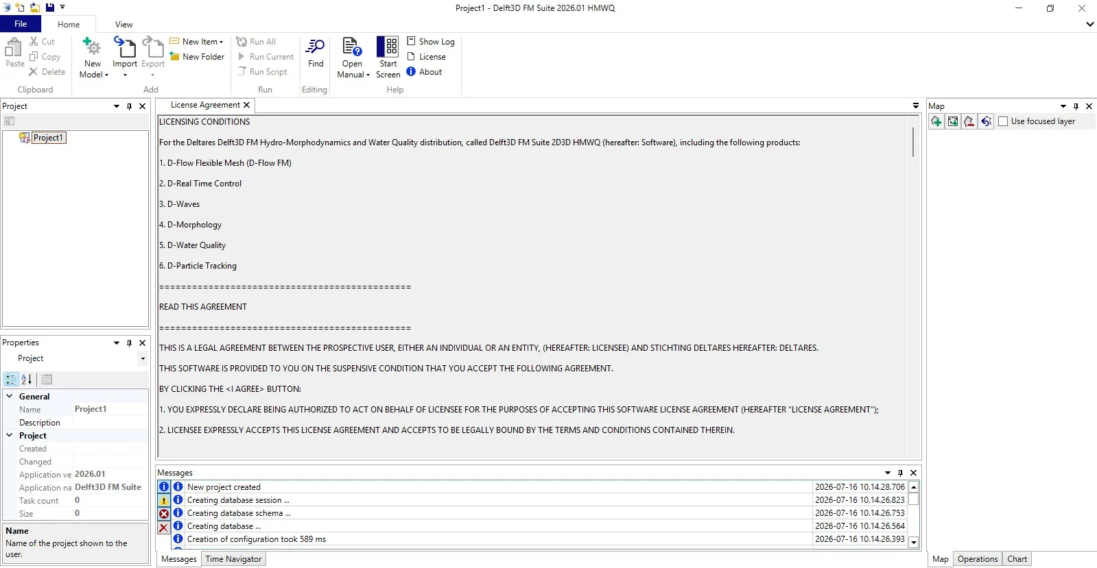Open the New Model dropdown arrow
This screenshot has width=1097, height=568.
pos(106,75)
